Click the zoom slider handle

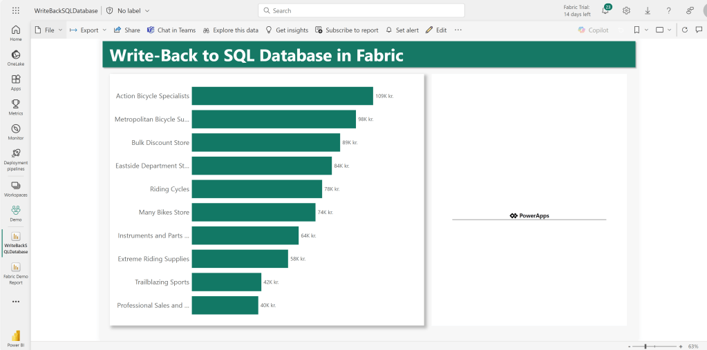tap(645, 346)
